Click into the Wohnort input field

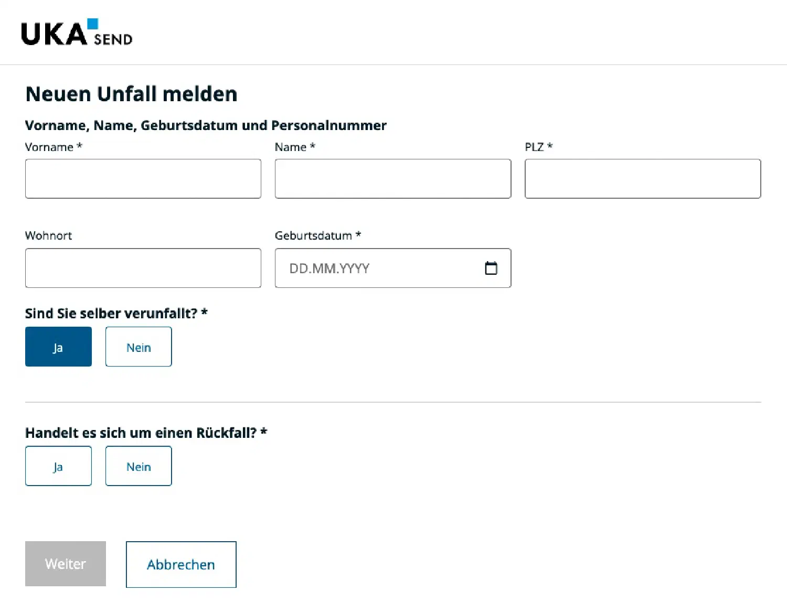143,268
